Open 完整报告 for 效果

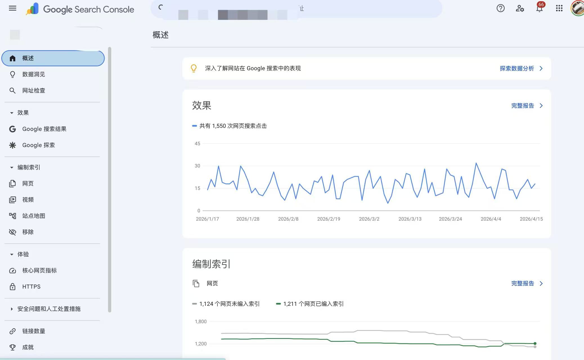click(x=522, y=106)
